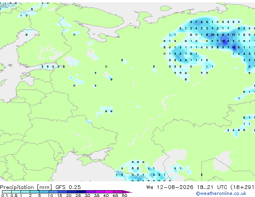
Task: Pick the 10–15 mm legend color swatch
Action: coord(53,192)
